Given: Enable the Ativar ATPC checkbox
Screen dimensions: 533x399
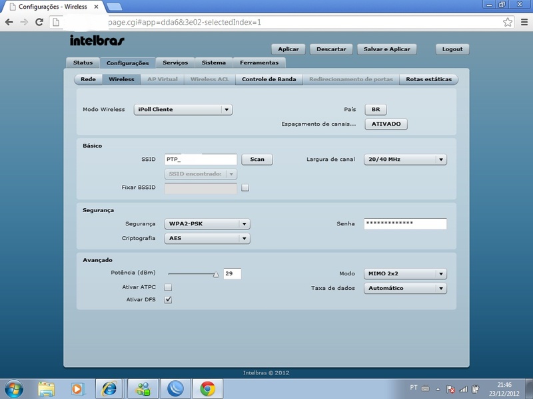Looking at the screenshot, I should click(x=168, y=287).
